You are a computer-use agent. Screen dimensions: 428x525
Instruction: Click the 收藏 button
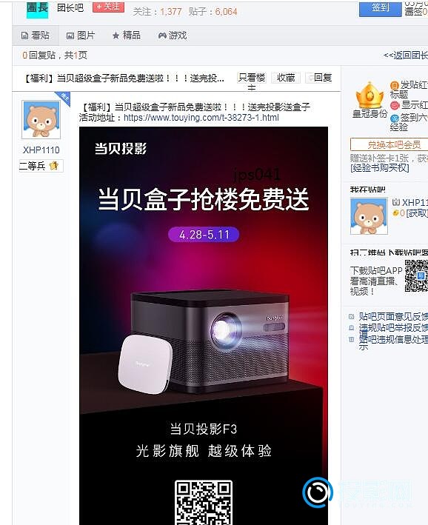tap(286, 77)
